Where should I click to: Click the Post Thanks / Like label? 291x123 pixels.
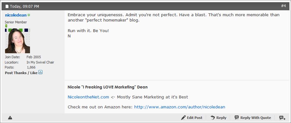pos(21,73)
